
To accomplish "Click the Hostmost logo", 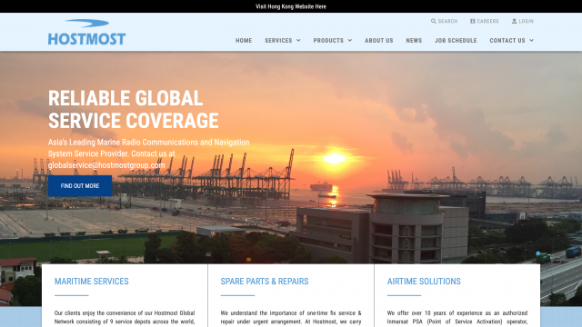I will pos(87,33).
